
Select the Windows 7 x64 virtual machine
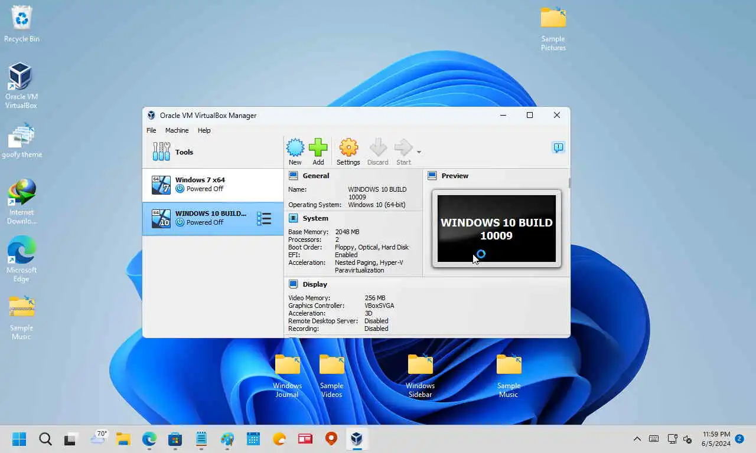pyautogui.click(x=213, y=185)
